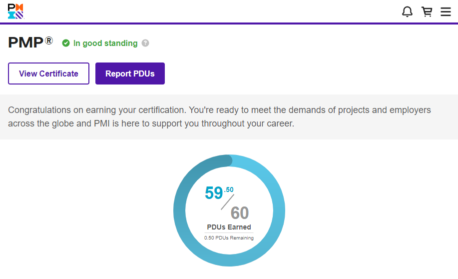This screenshot has height=279, width=458.
Task: Click the gray 60 total PDUs number
Action: (x=240, y=213)
